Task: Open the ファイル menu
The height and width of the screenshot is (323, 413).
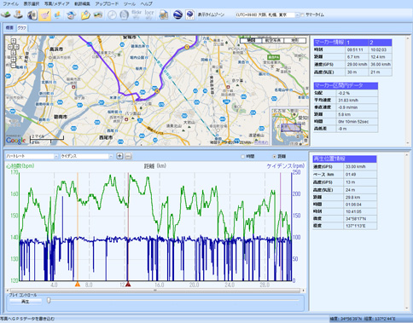Action: click(x=10, y=4)
